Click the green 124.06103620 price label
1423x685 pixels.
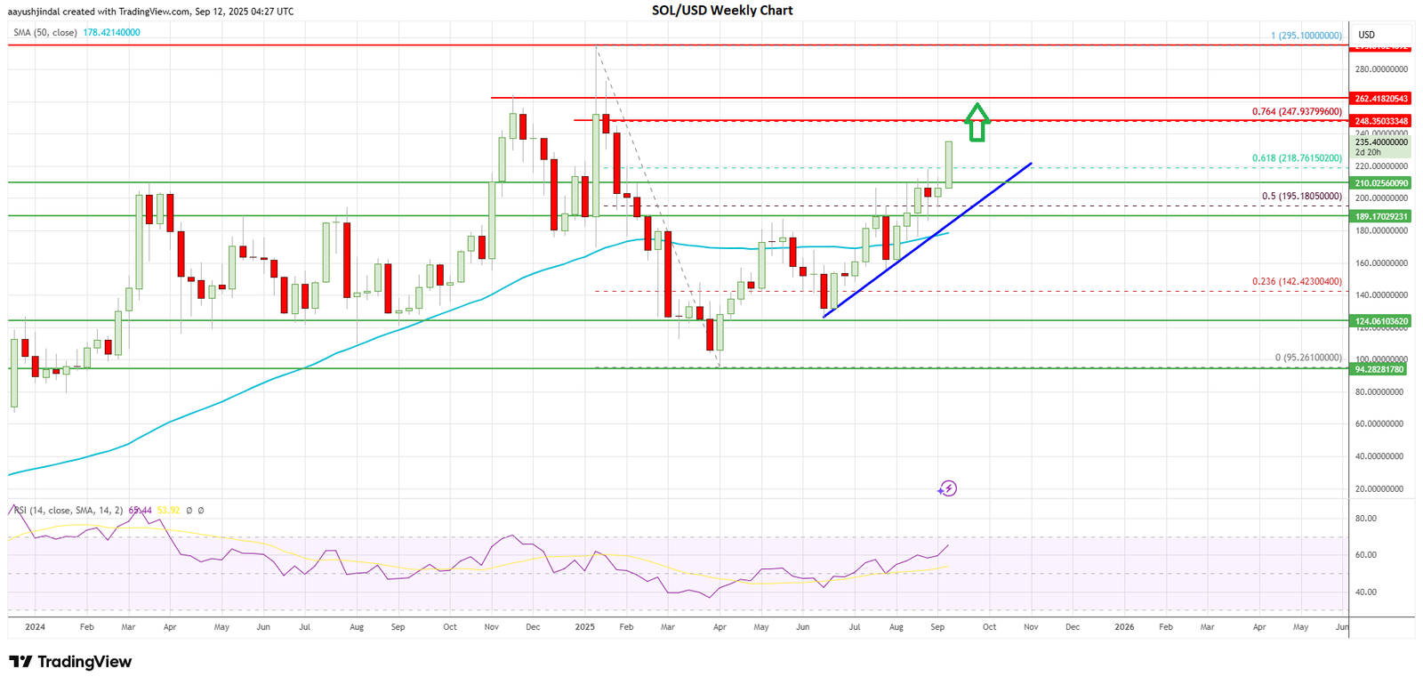coord(1381,321)
